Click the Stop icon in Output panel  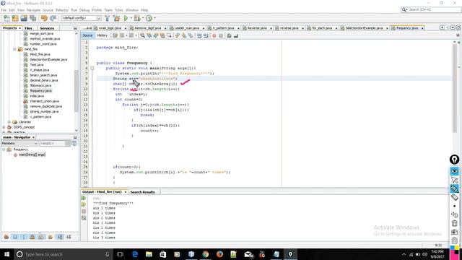click(84, 212)
